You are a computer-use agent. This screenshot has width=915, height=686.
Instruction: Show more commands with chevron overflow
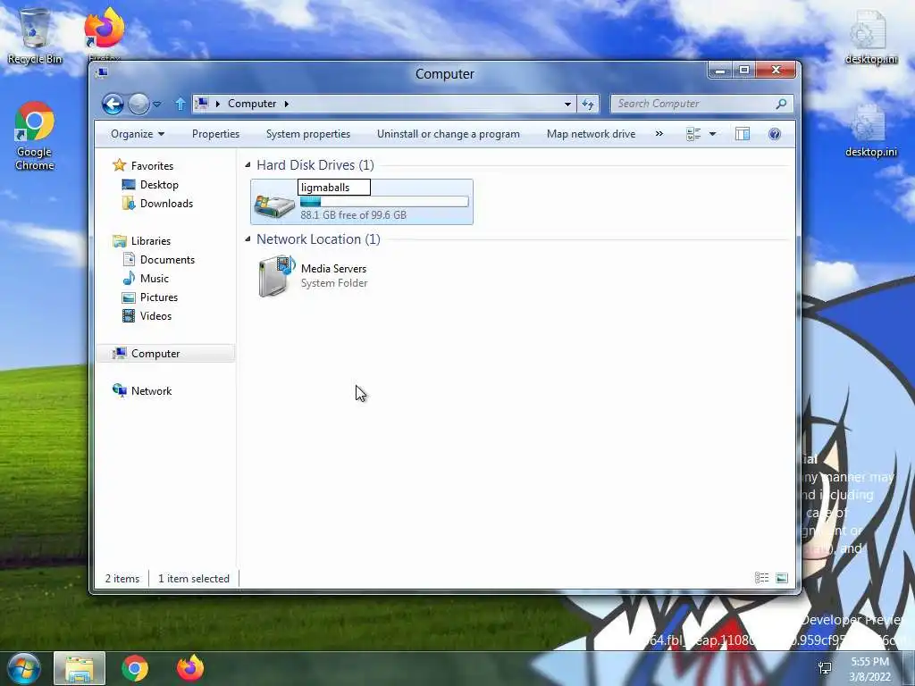click(659, 134)
